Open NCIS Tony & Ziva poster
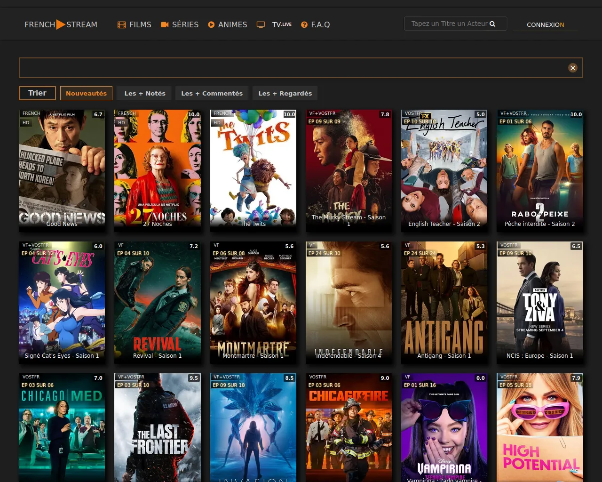This screenshot has width=602, height=482. 539,302
